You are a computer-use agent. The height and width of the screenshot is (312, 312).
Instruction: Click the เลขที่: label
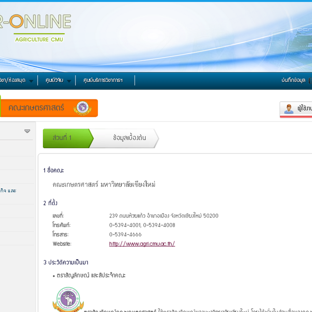(x=58, y=215)
